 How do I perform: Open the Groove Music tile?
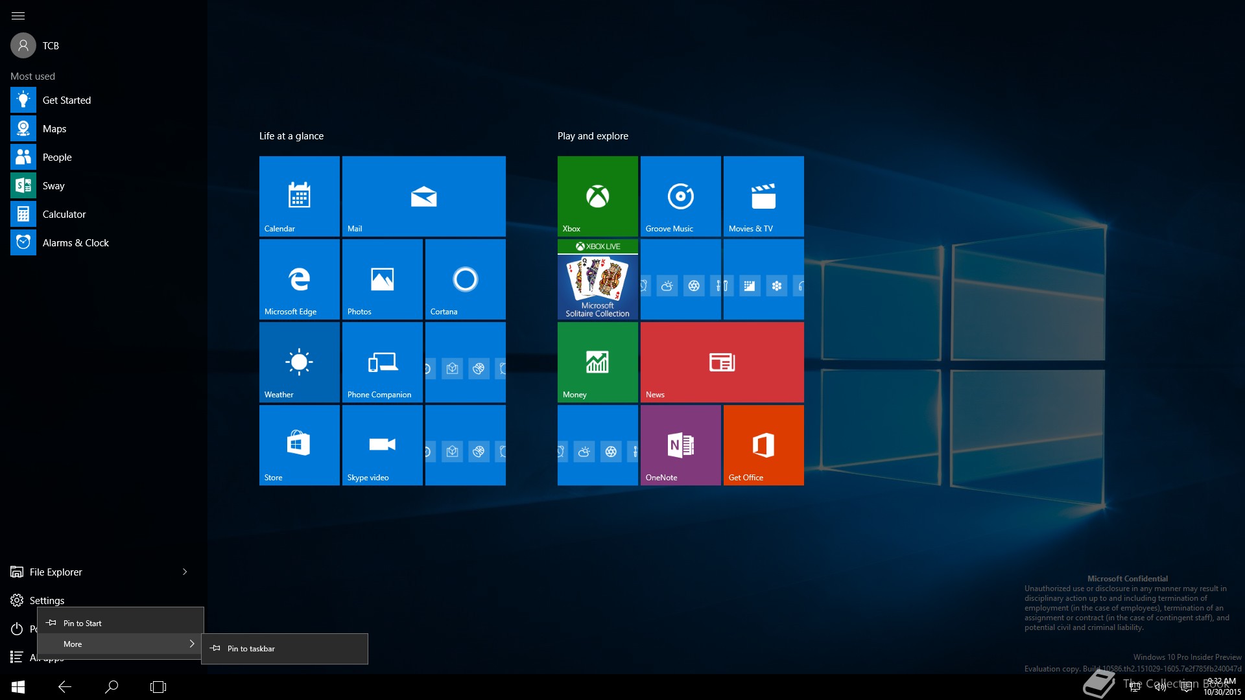click(x=680, y=196)
